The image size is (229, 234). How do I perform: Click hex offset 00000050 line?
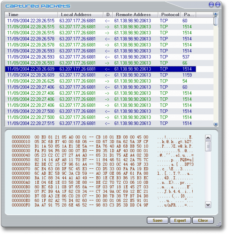coord(102,160)
